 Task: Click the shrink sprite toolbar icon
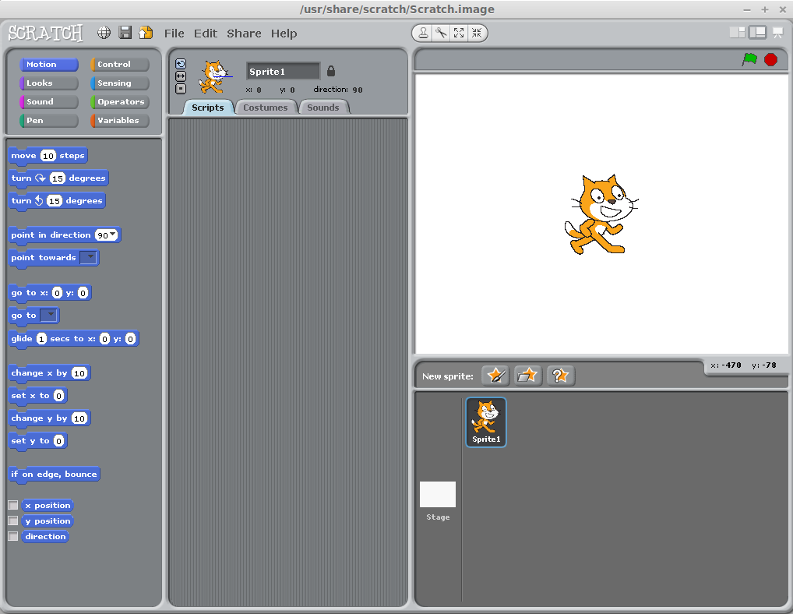click(x=478, y=33)
